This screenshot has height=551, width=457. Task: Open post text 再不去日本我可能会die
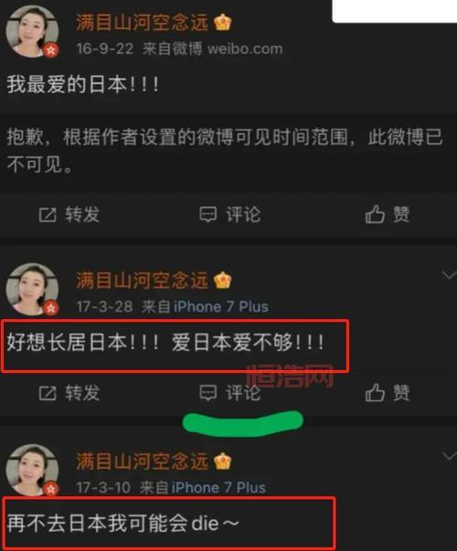[x=123, y=524]
